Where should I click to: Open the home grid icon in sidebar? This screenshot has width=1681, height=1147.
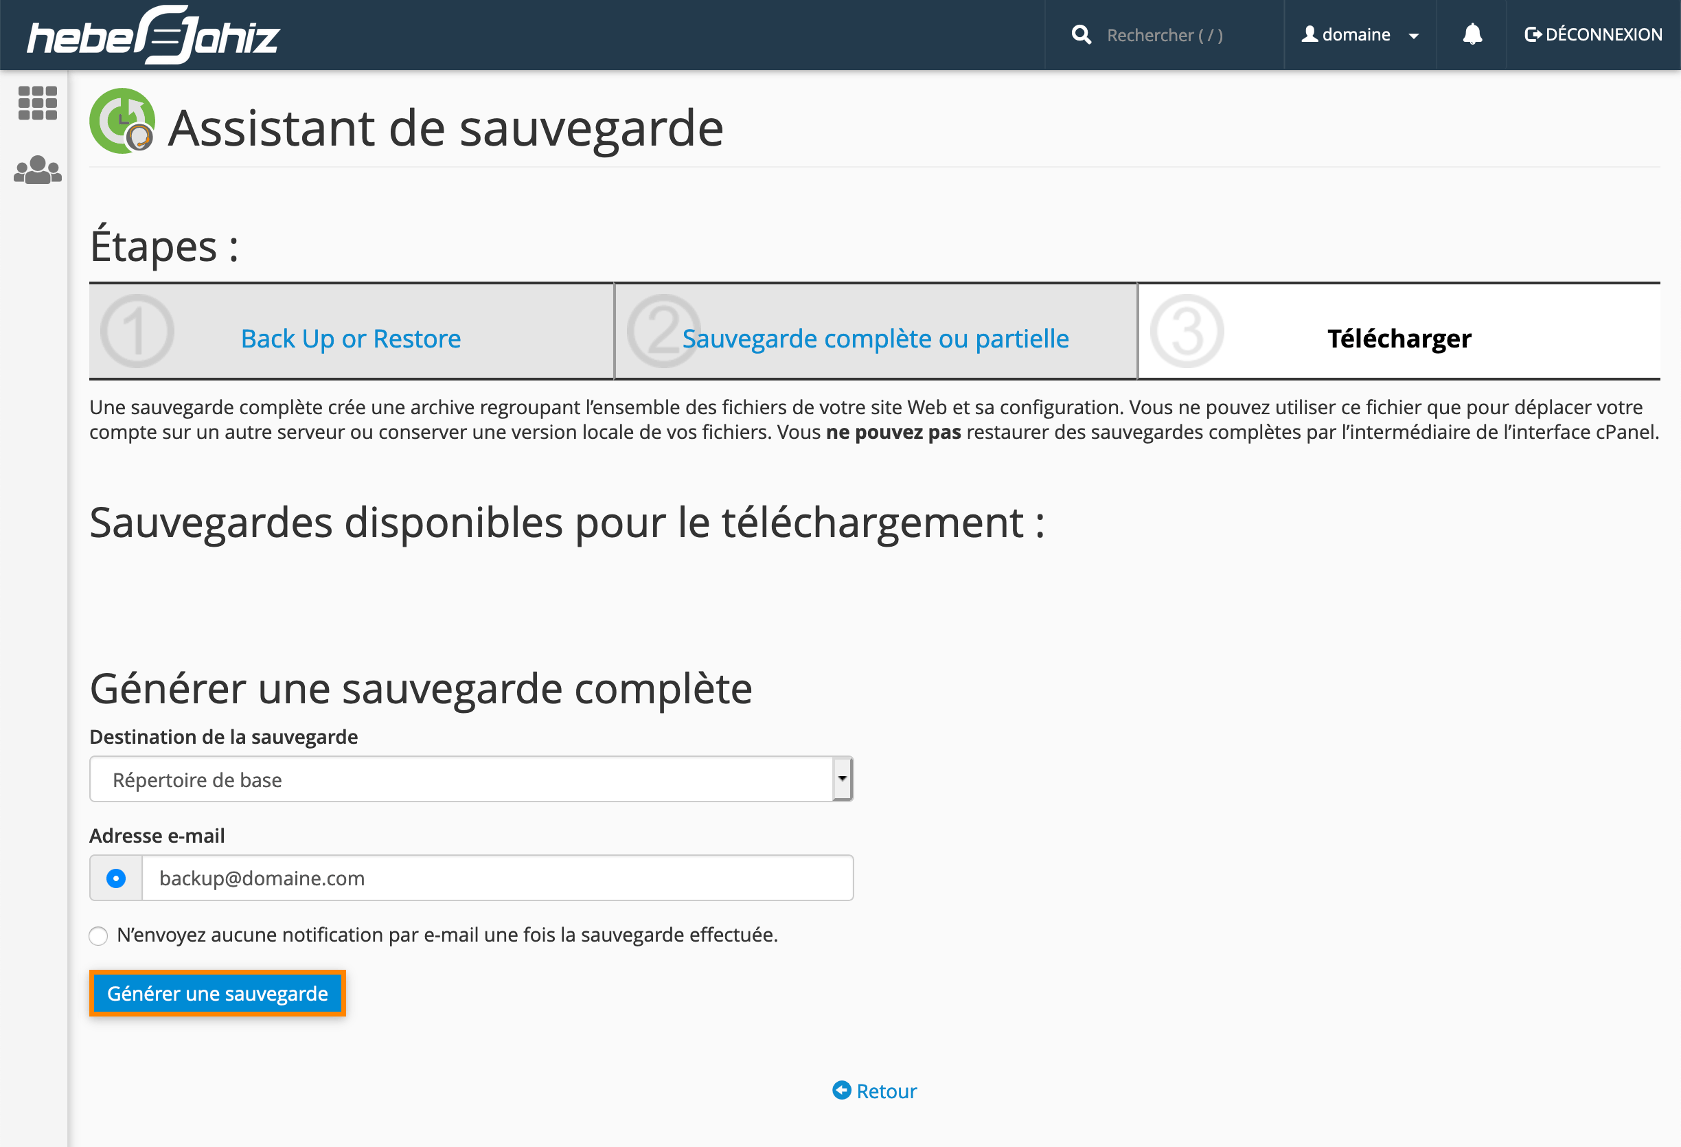[x=38, y=103]
